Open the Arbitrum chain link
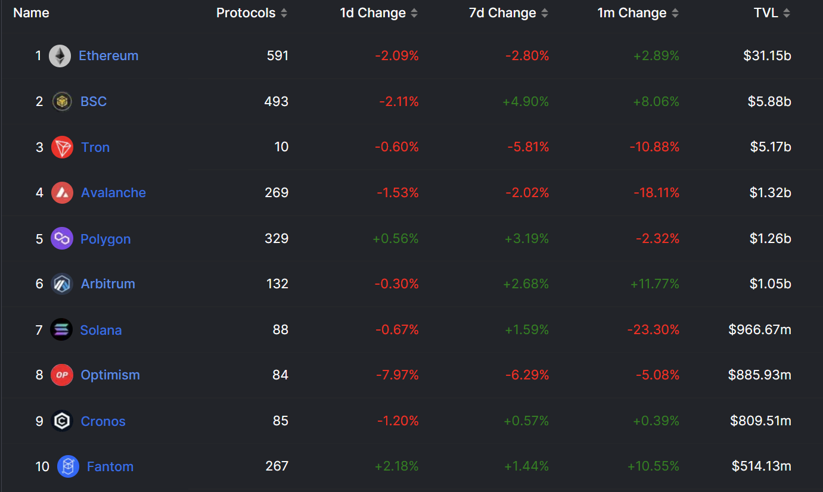This screenshot has width=823, height=492. 108,284
